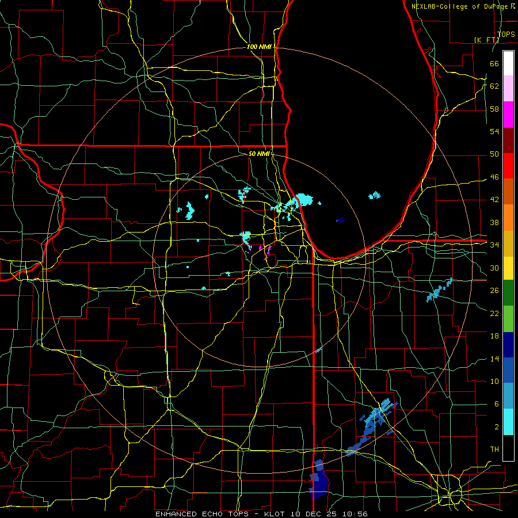Viewport: 518px width, 518px height.
Task: Click the '10:56' timestamp in the caption
Action: (x=355, y=514)
